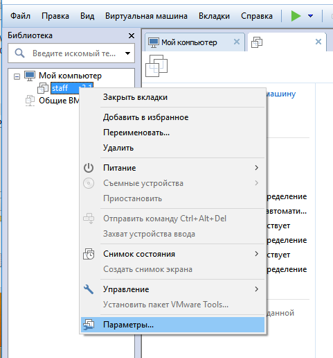
Task: Click the large VM icon in tab header
Action: pos(156,66)
